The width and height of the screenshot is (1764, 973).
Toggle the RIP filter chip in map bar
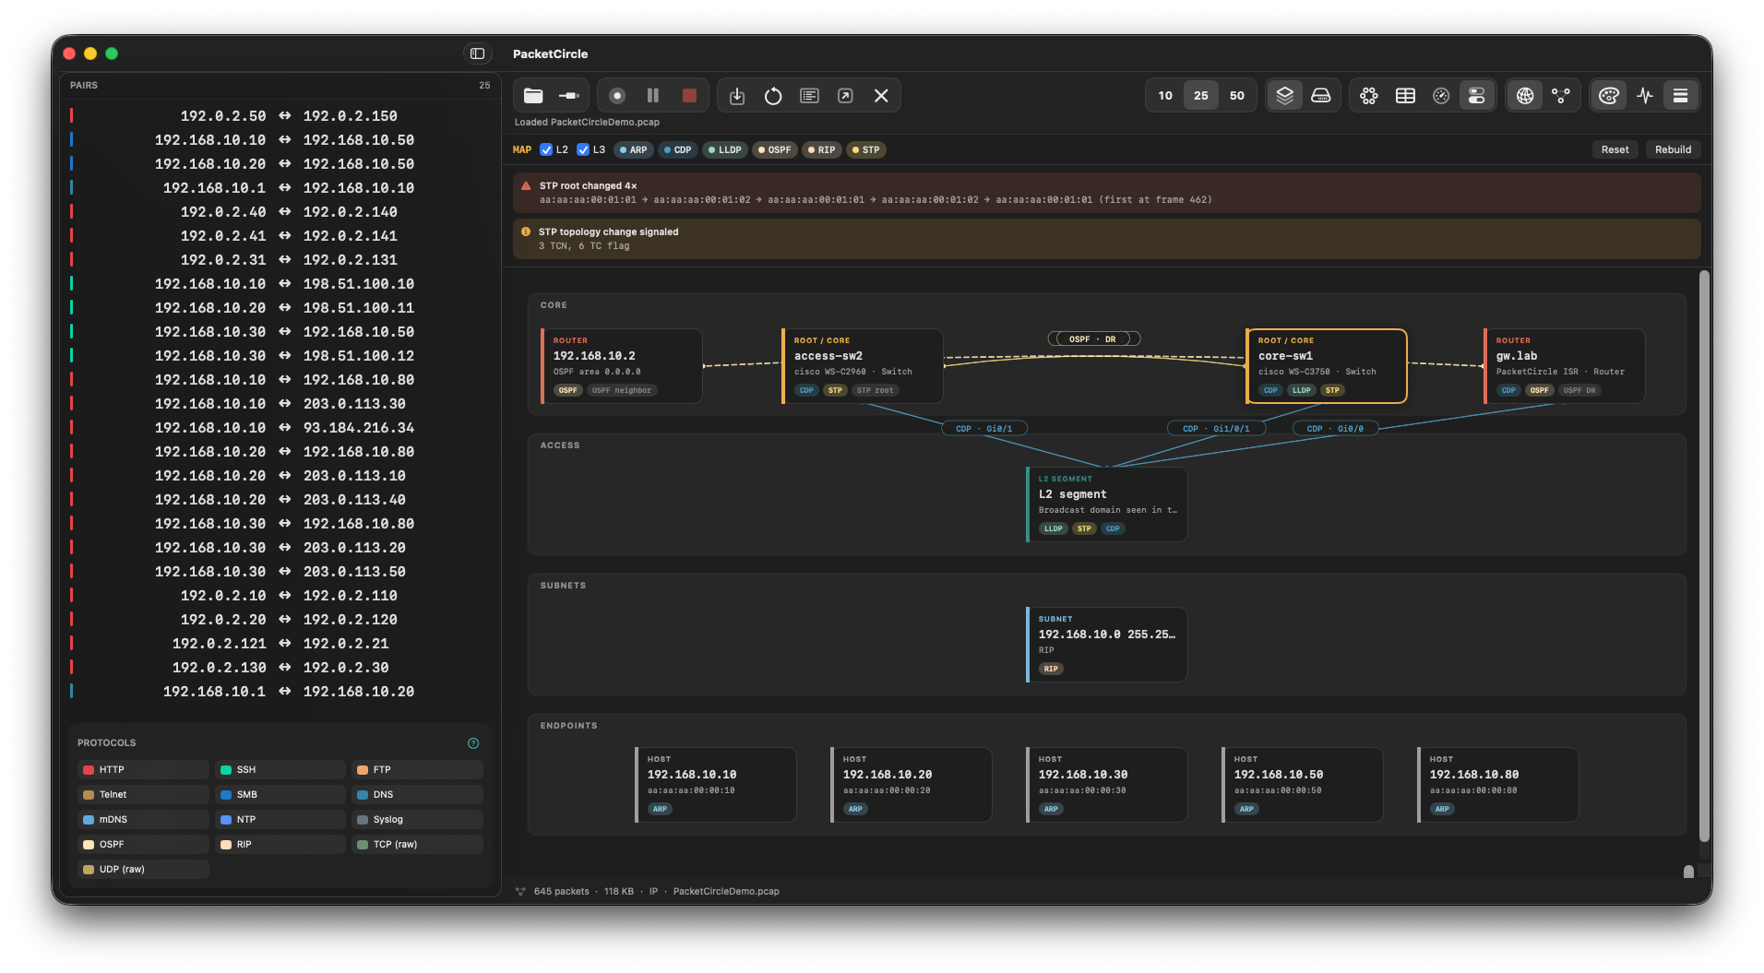pos(822,149)
